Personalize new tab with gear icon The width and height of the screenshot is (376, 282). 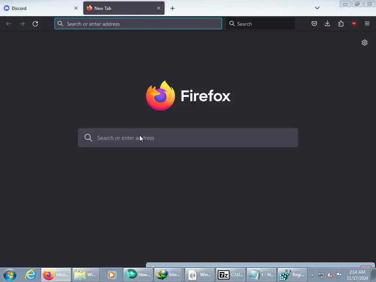[365, 43]
